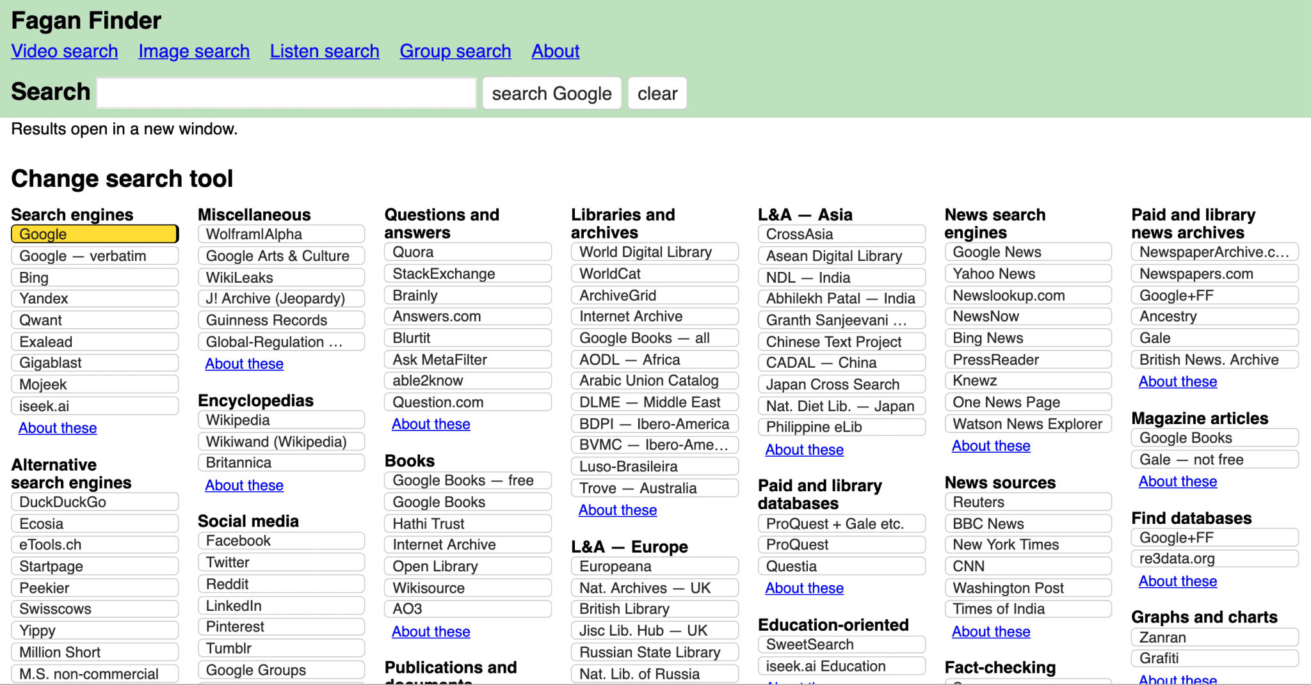
Task: Choose Million Short search tool
Action: (x=95, y=652)
